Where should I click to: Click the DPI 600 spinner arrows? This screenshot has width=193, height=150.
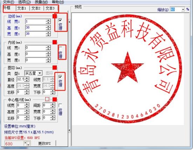point(27,144)
